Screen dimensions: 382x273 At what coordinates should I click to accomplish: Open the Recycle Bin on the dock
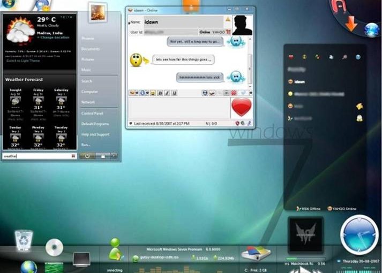pyautogui.click(x=24, y=240)
